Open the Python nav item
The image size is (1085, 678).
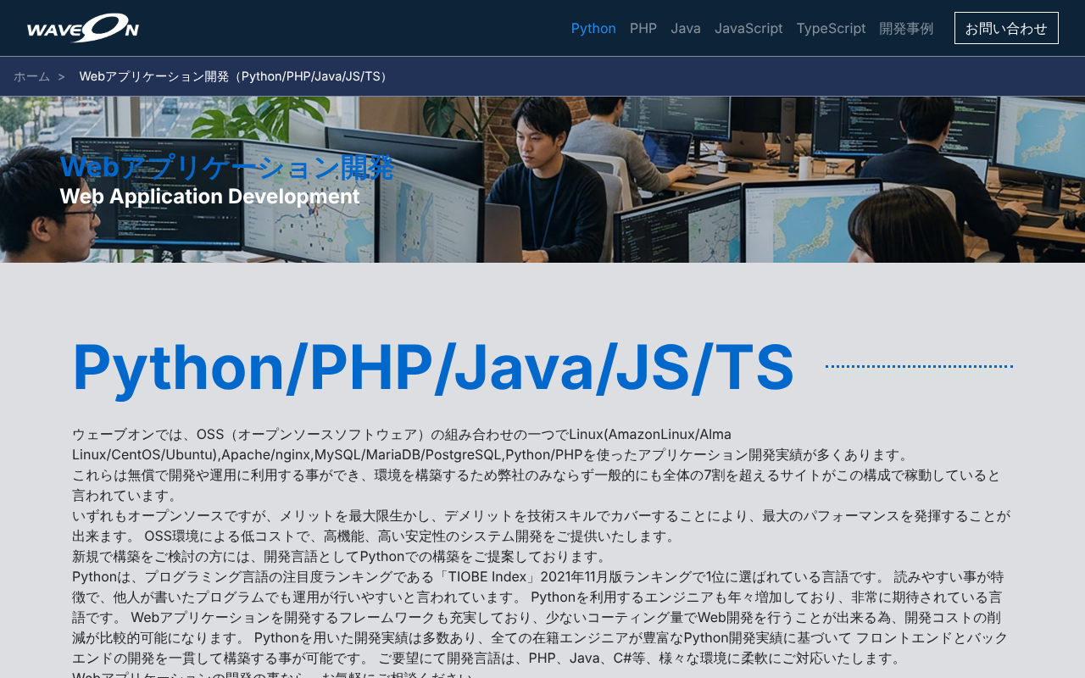click(x=593, y=28)
